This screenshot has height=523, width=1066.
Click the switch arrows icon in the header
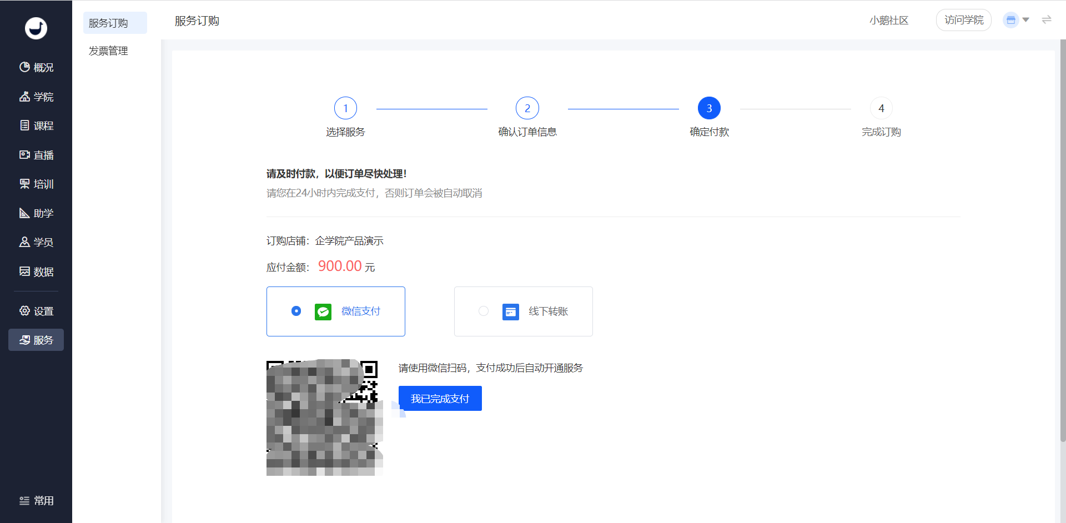point(1047,20)
